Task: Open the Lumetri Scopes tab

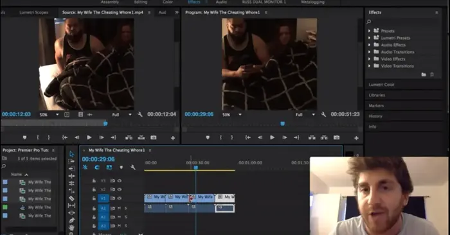Action: click(33, 13)
